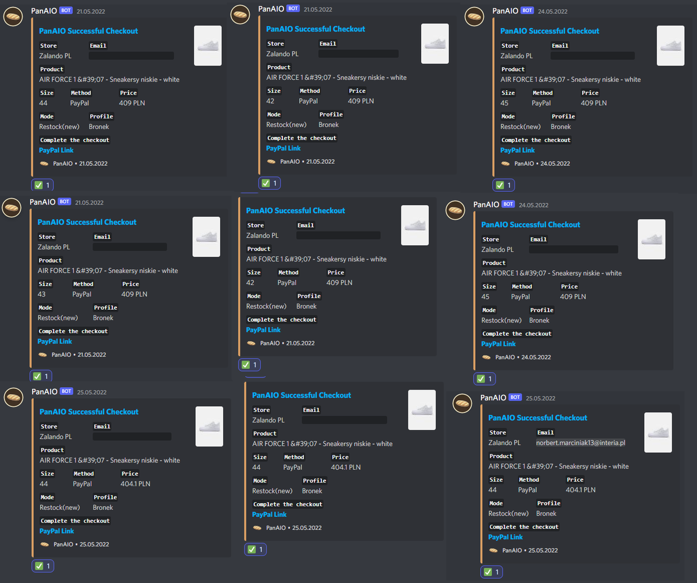The width and height of the screenshot is (697, 583).
Task: Toggle checkmark reaction under headerless 404.1 PLN card
Action: coord(256,549)
